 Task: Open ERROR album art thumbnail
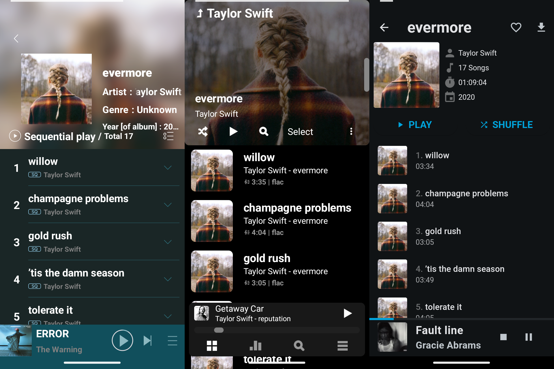pos(16,340)
